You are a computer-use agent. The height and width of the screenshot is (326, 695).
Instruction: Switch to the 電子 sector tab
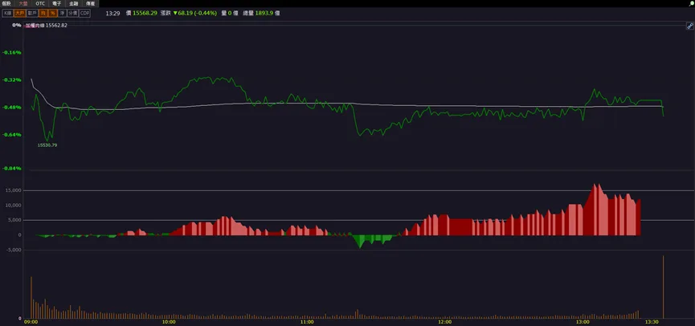(x=57, y=3)
